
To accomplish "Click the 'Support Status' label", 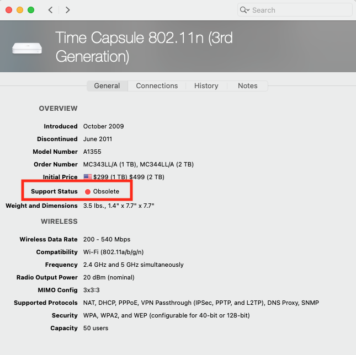I will [54, 191].
